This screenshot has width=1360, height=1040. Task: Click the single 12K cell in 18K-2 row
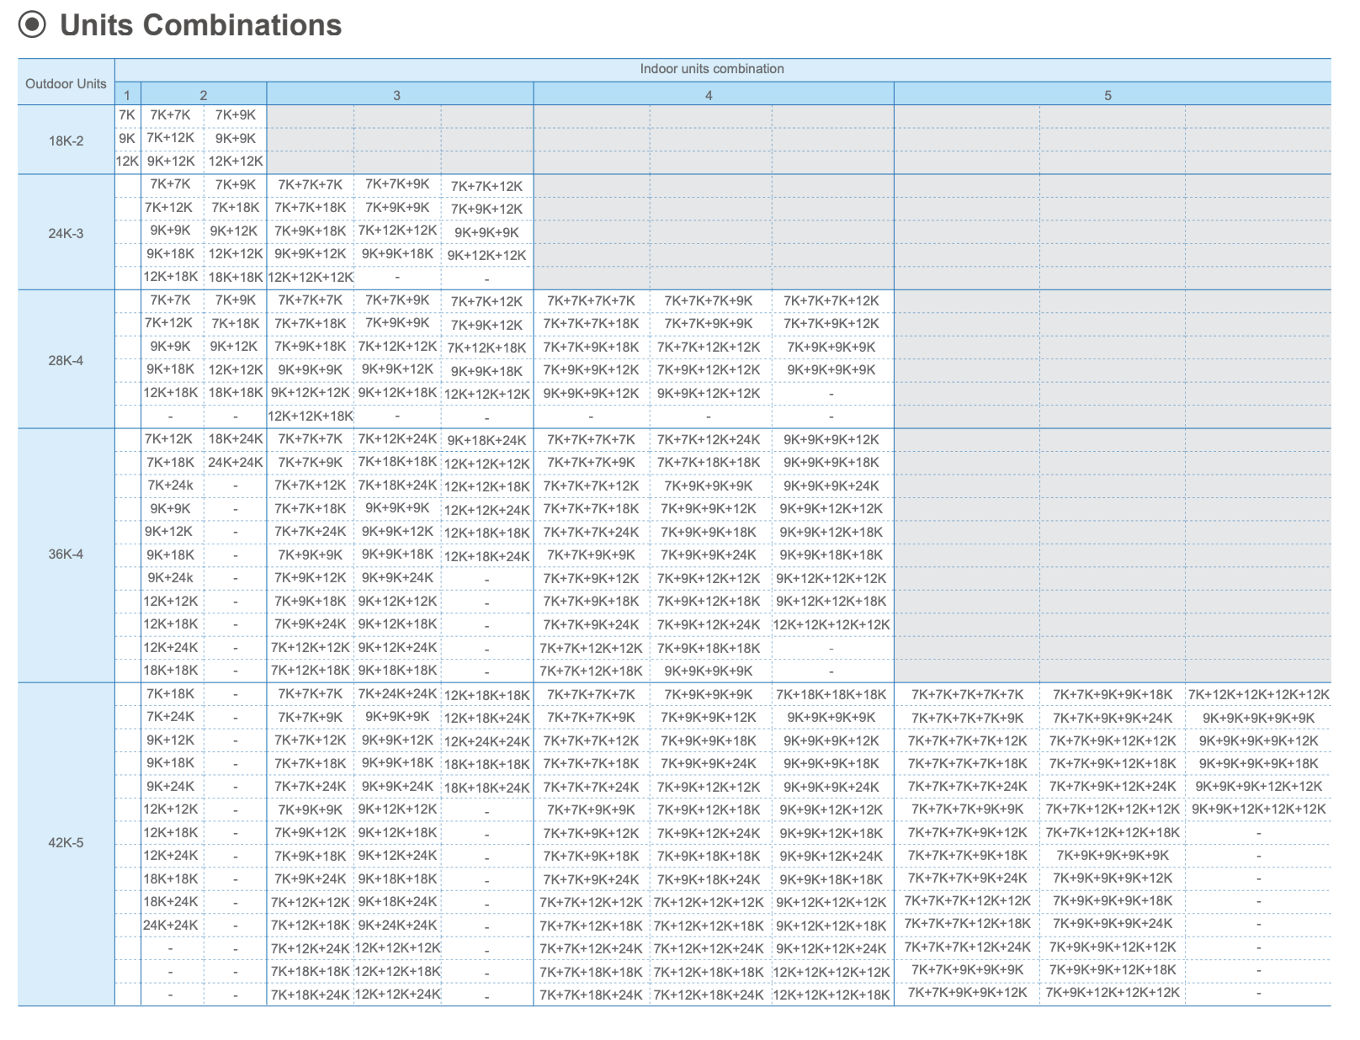point(127,161)
